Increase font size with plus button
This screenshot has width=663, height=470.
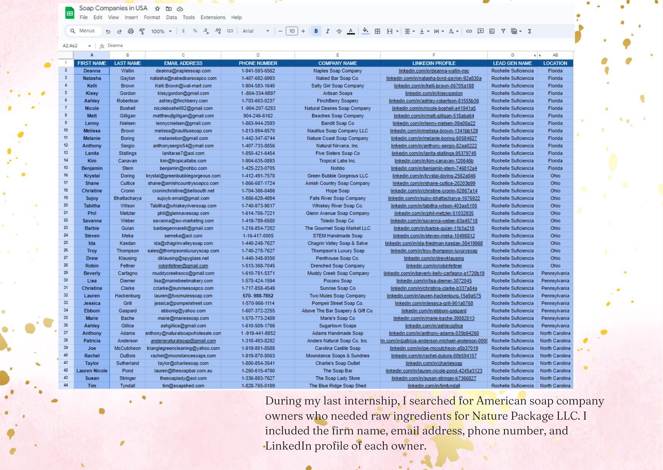(303, 31)
